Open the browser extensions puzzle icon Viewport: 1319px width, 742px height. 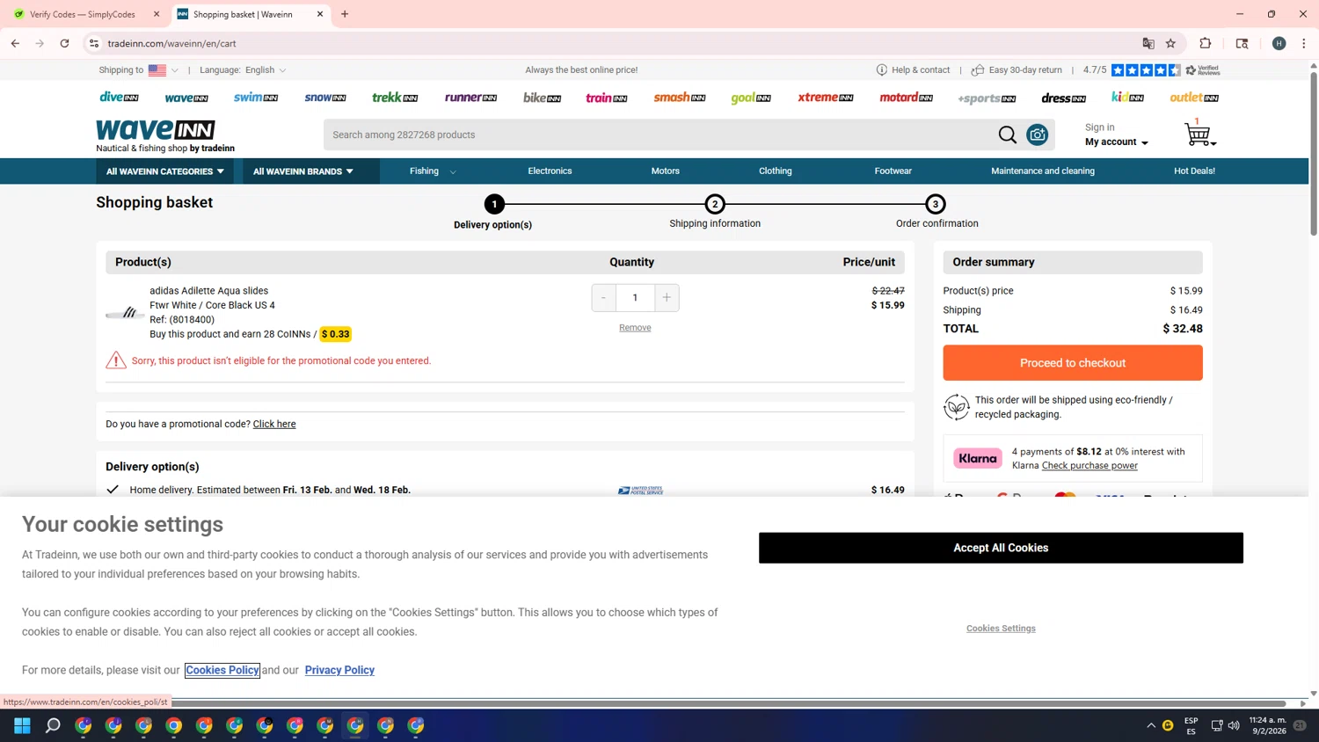pos(1205,43)
